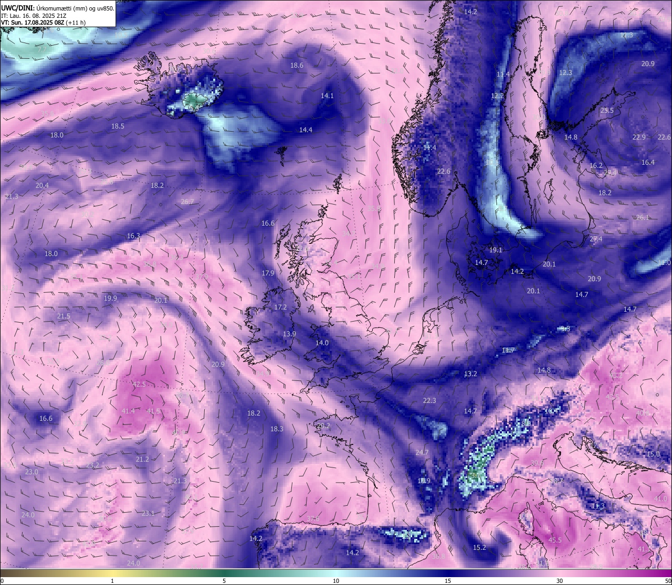This screenshot has height=585, width=672.
Task: Click the 16.2 value near Estonia
Action: point(596,165)
